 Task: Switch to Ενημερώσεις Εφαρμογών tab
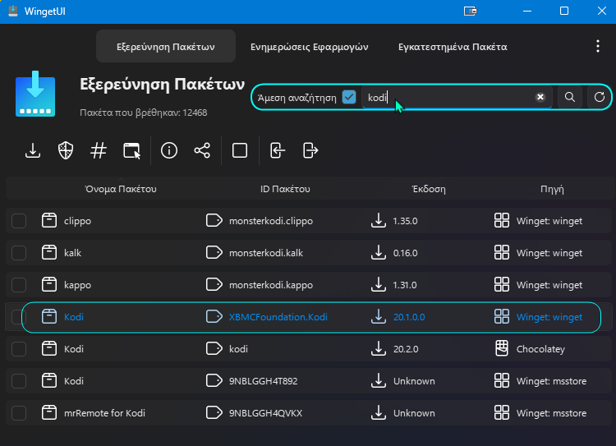point(309,46)
